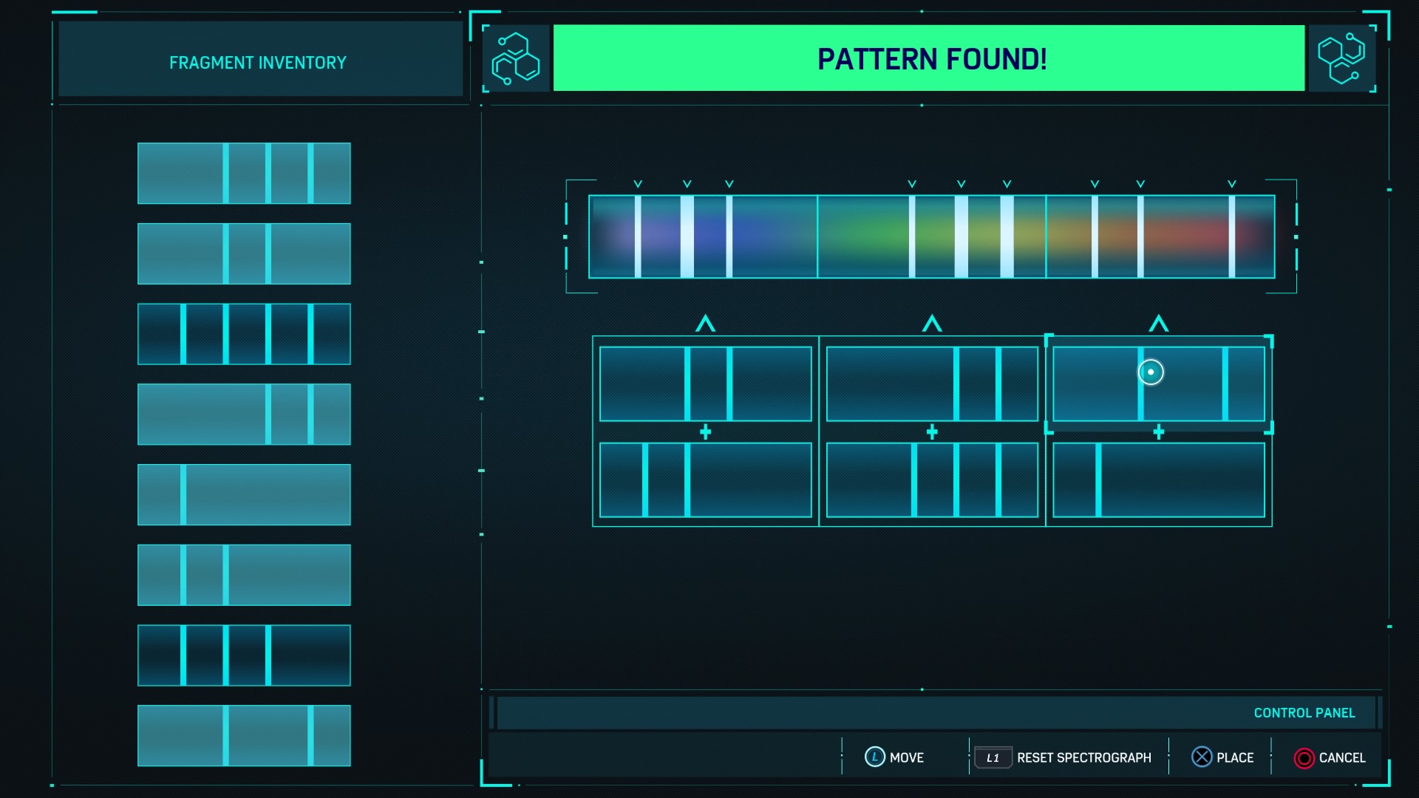Screen dimensions: 1419x798
Task: Select the Fragment Inventory header
Action: [258, 62]
